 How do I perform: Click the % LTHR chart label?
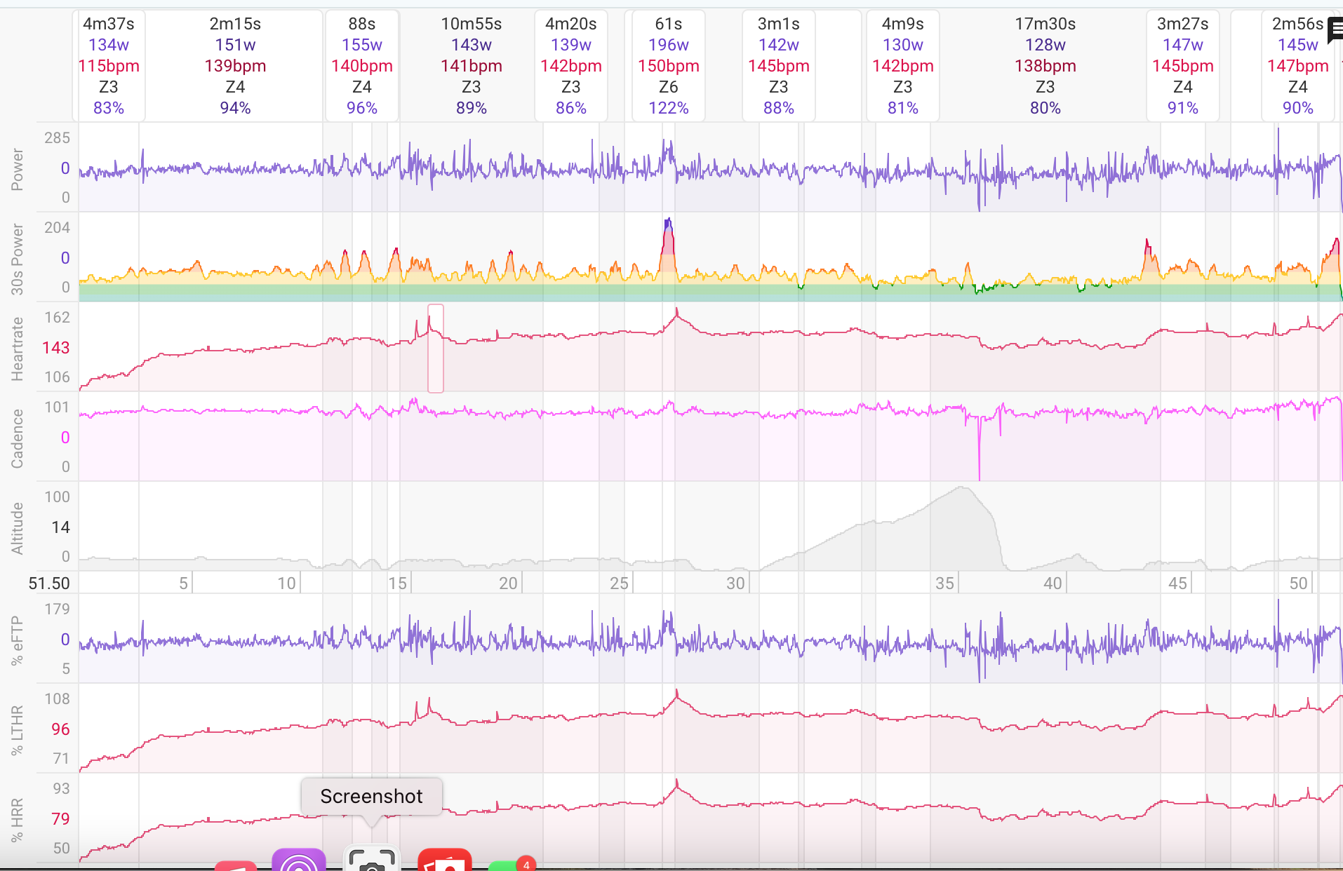click(18, 729)
